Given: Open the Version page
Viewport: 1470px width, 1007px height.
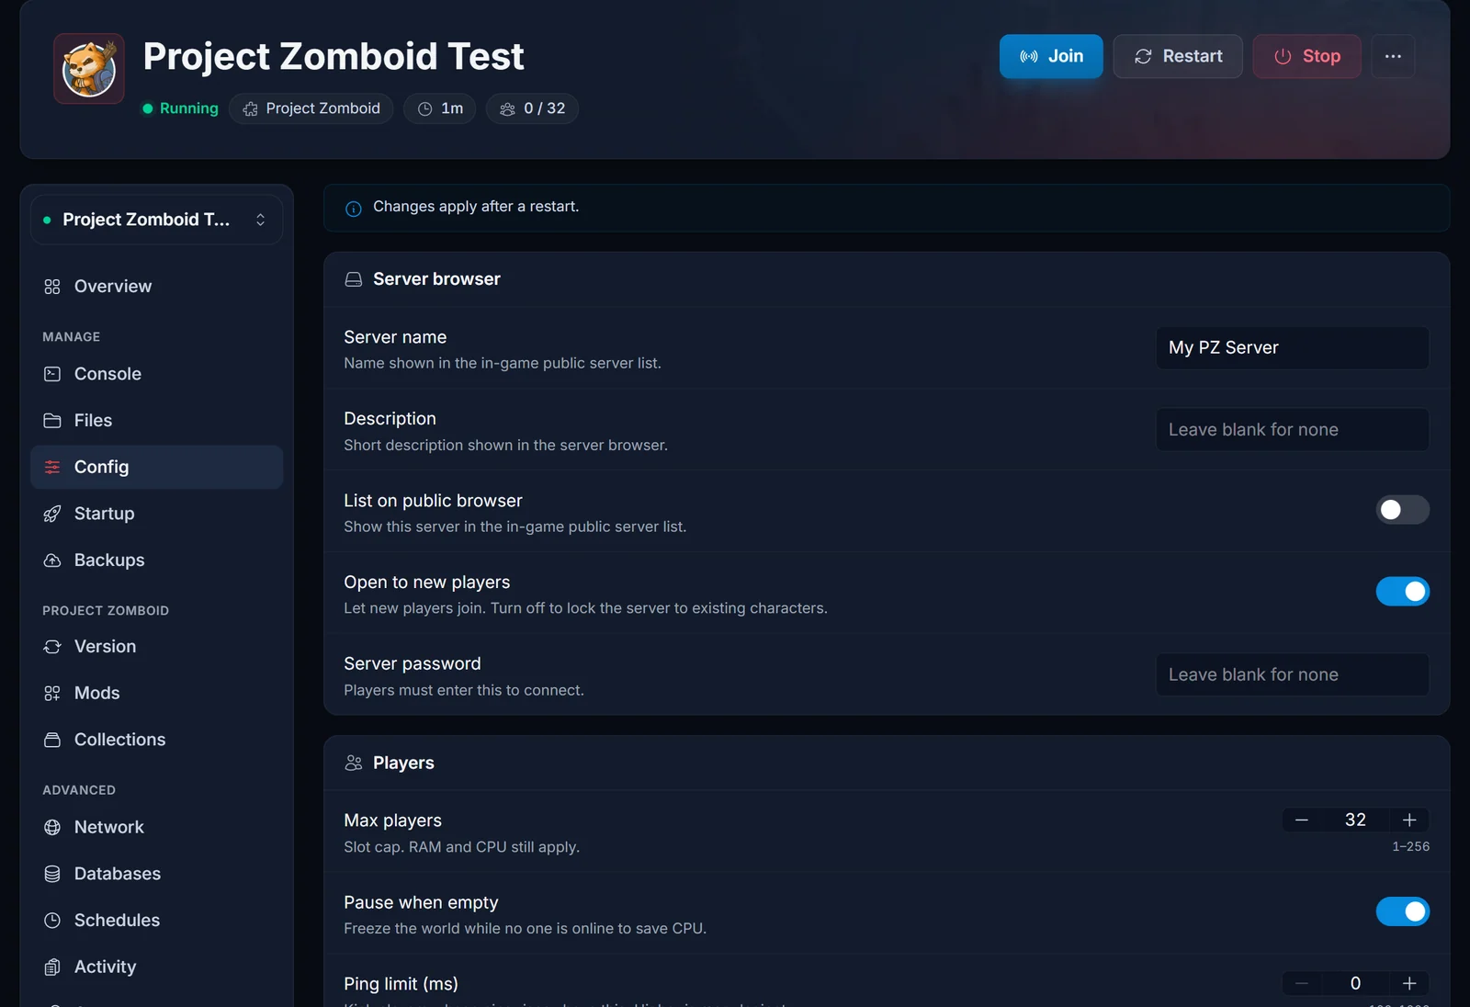Looking at the screenshot, I should [156, 647].
